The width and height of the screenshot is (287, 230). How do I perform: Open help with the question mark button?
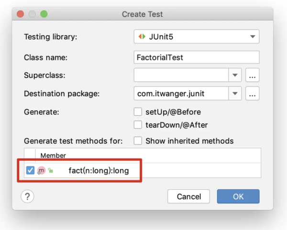(27, 196)
